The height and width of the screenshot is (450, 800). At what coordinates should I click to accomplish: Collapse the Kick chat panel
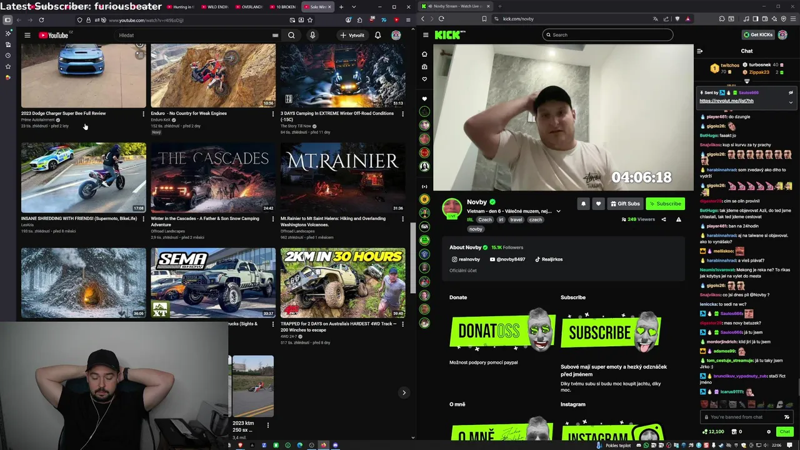(700, 51)
